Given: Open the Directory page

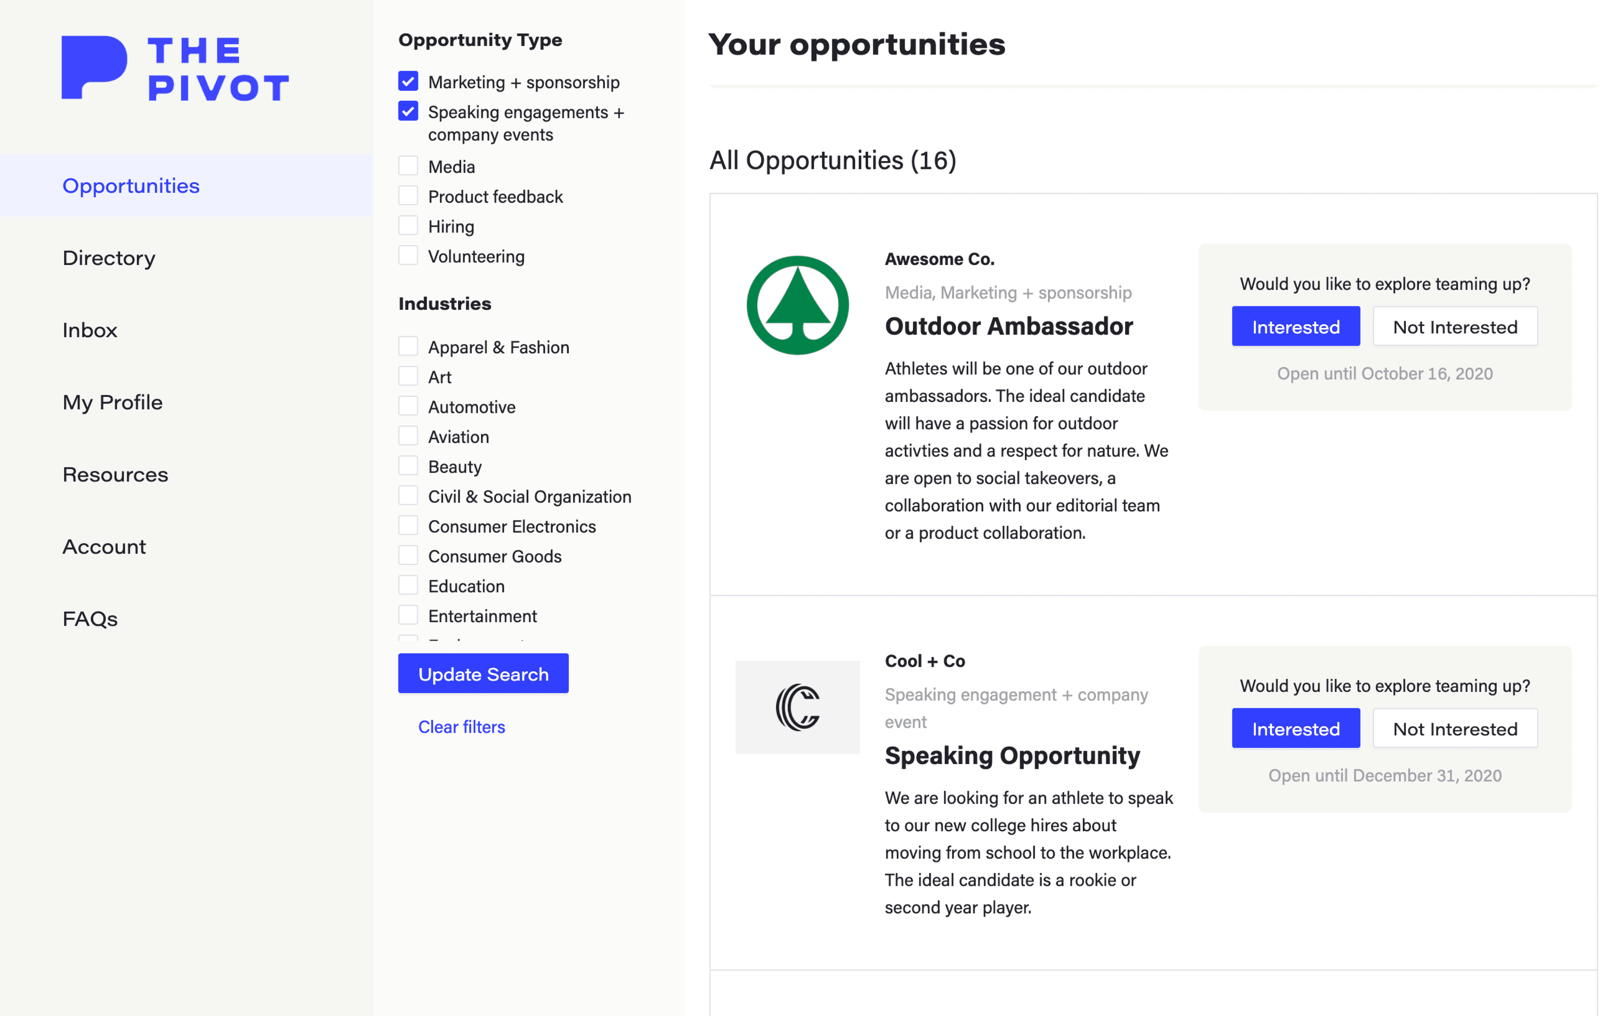Looking at the screenshot, I should 109,258.
